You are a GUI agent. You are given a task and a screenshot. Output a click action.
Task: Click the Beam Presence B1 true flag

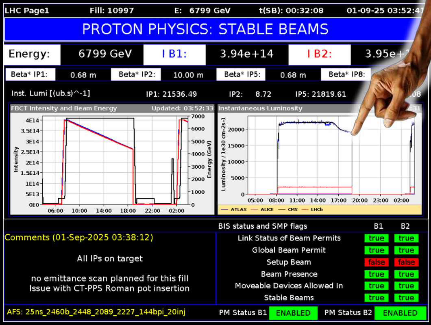point(376,274)
